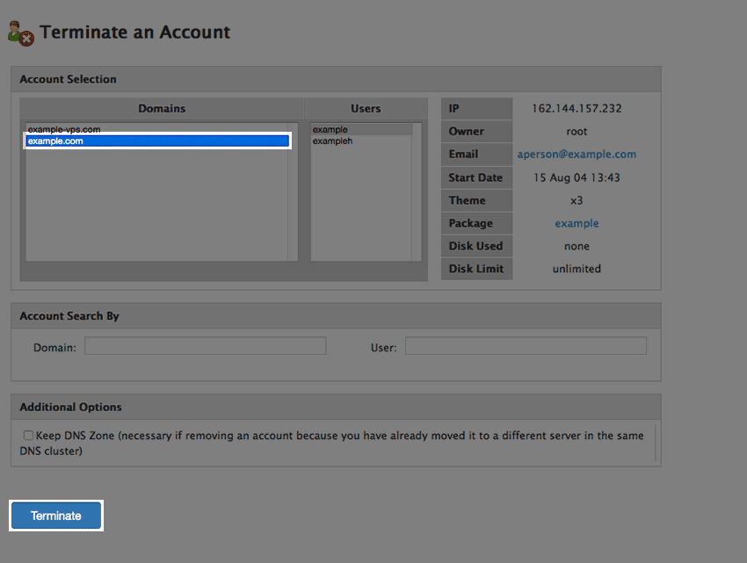This screenshot has height=563, width=747.
Task: Open the example package link
Action: (576, 223)
